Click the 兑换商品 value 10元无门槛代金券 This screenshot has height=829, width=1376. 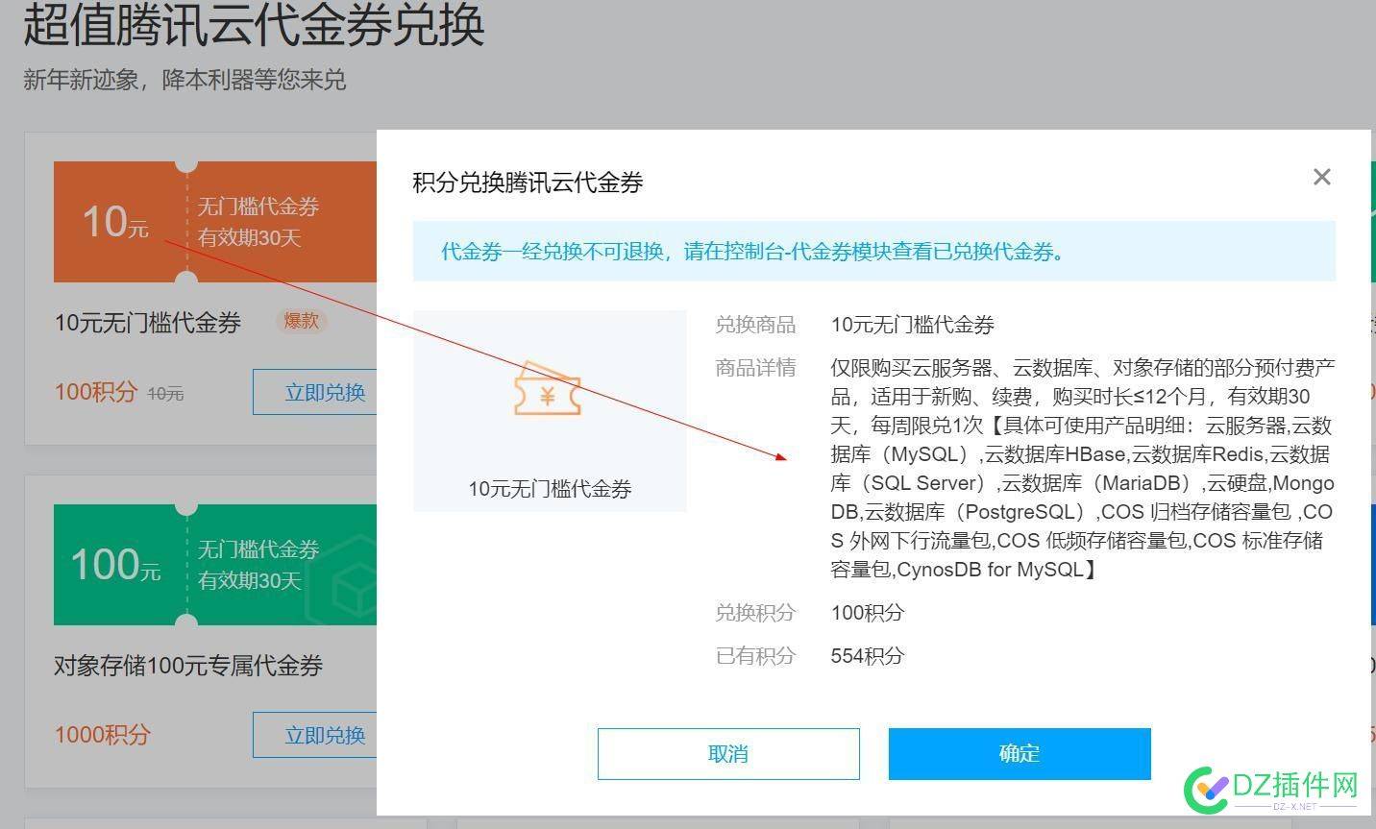point(913,325)
